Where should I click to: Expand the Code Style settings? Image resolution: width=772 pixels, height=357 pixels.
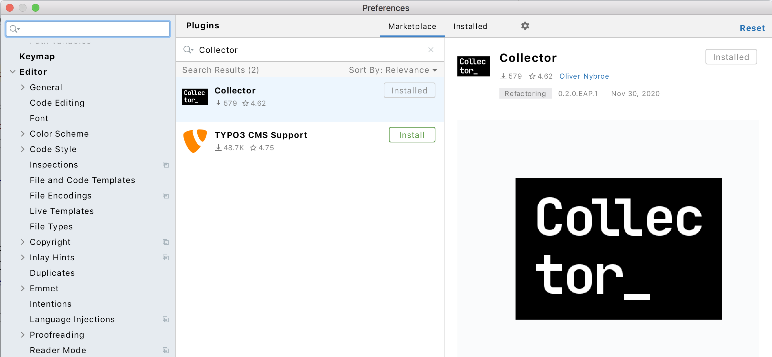click(x=23, y=149)
